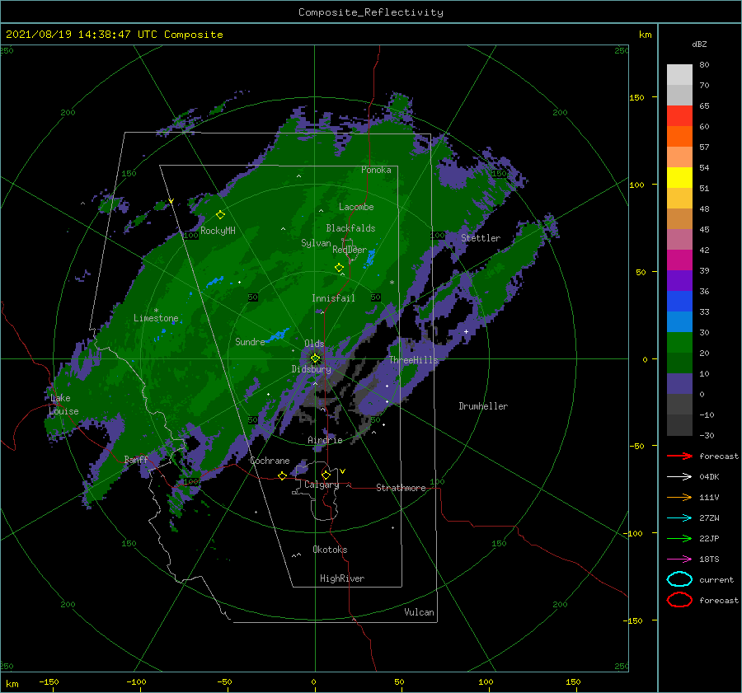Select the yellow diamond marker below RedDeer

pos(340,268)
